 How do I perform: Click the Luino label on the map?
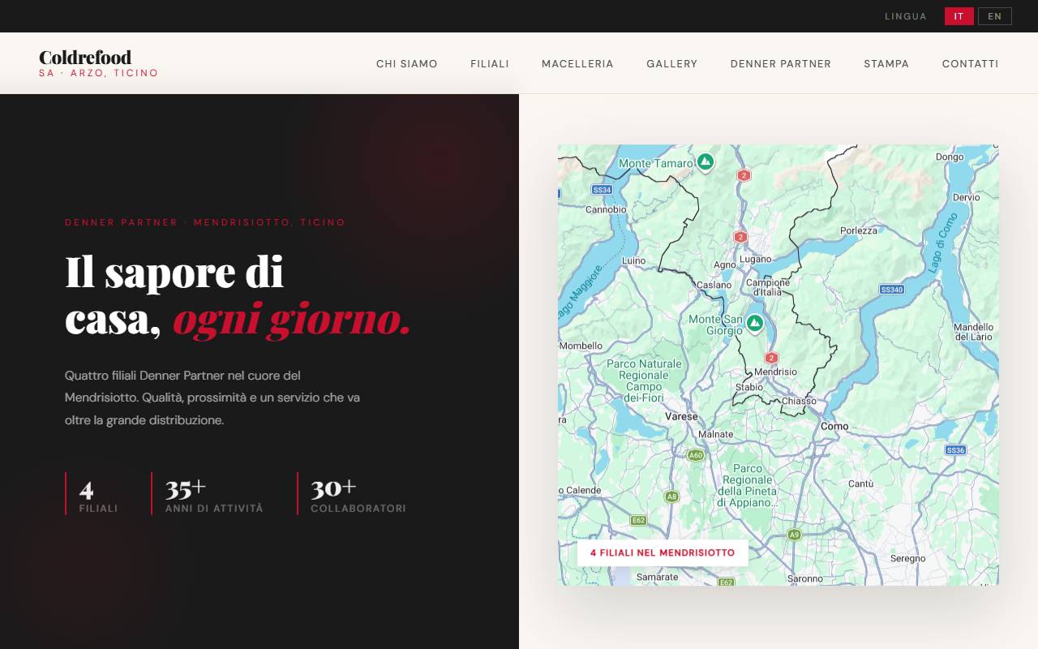(x=633, y=260)
